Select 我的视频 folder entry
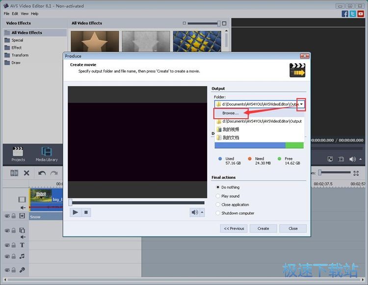The height and width of the screenshot is (285, 368). point(260,129)
